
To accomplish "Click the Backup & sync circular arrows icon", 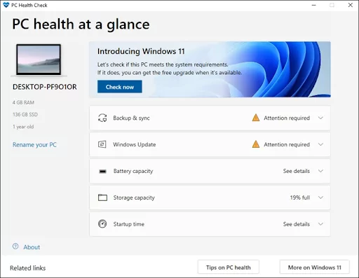I will pos(102,118).
